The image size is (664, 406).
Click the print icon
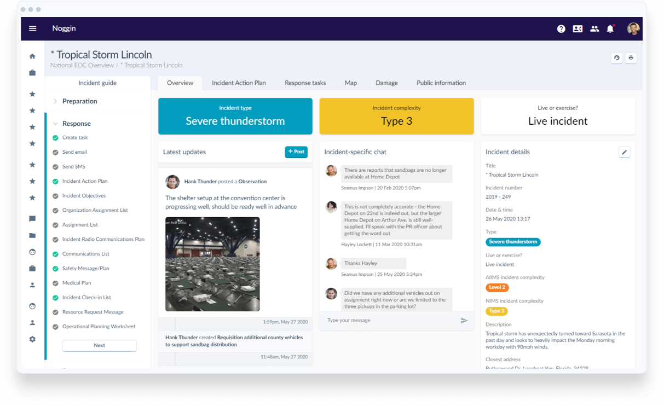[631, 58]
